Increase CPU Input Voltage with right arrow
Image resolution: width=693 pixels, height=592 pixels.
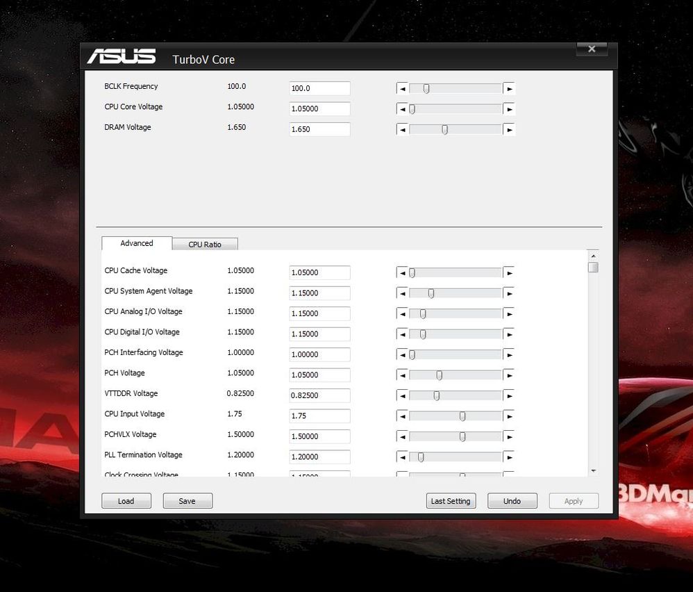[x=509, y=416]
